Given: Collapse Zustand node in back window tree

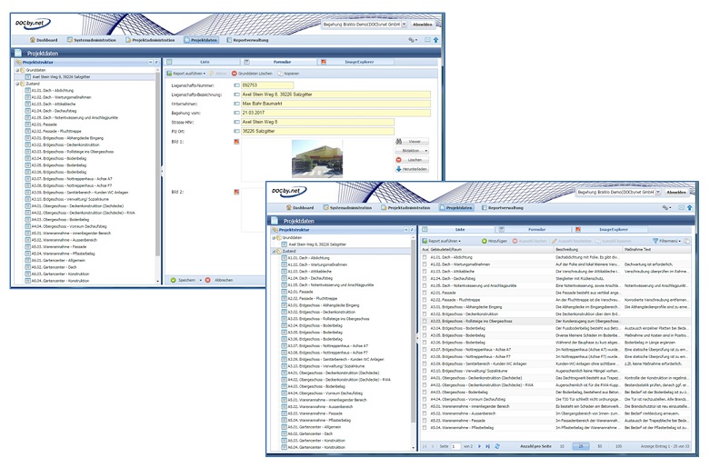Looking at the screenshot, I should [x=17, y=84].
